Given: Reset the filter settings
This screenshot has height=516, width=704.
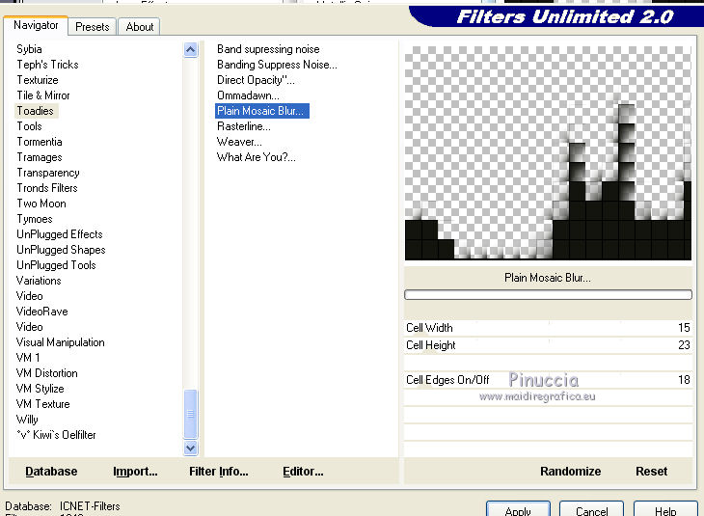Looking at the screenshot, I should [652, 471].
